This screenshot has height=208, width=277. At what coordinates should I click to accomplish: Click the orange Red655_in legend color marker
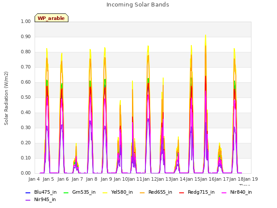click(142, 192)
